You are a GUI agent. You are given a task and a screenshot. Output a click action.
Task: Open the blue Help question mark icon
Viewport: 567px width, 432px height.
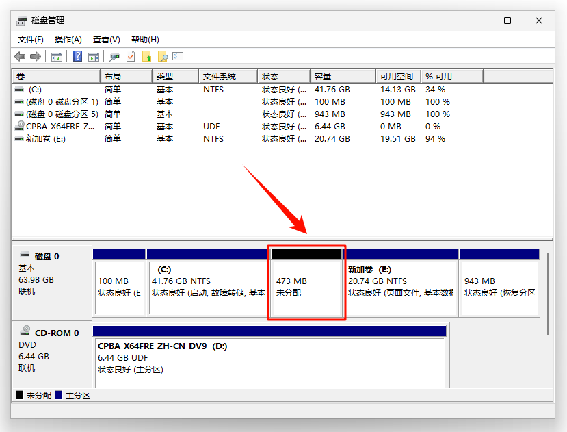(77, 56)
